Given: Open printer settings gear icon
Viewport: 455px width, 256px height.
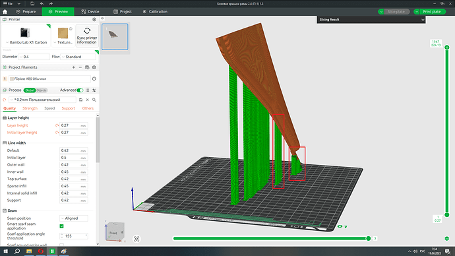Looking at the screenshot, I should coord(94,19).
